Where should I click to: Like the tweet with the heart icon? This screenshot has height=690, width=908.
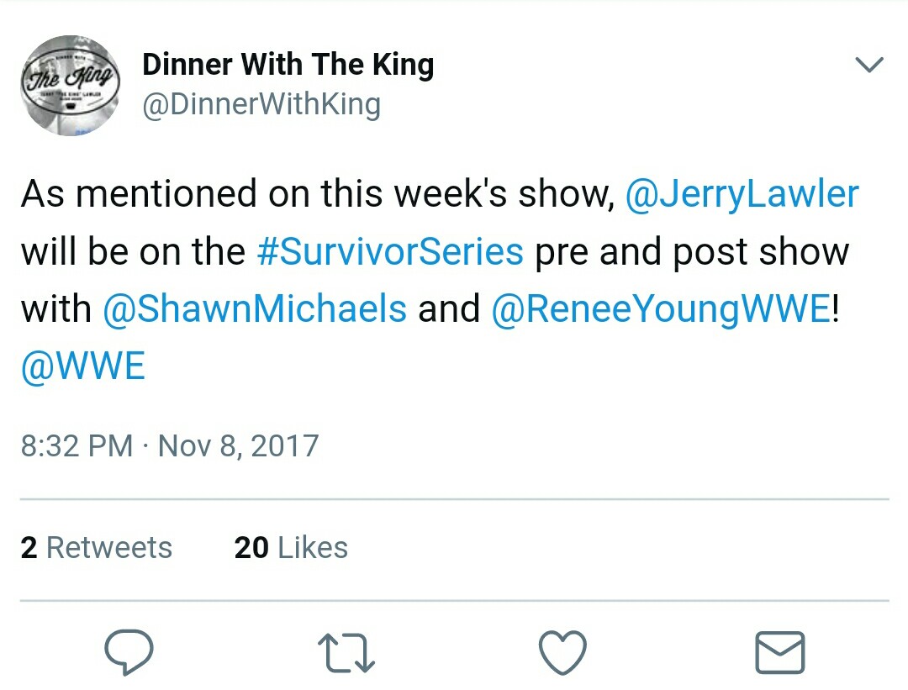pos(562,653)
